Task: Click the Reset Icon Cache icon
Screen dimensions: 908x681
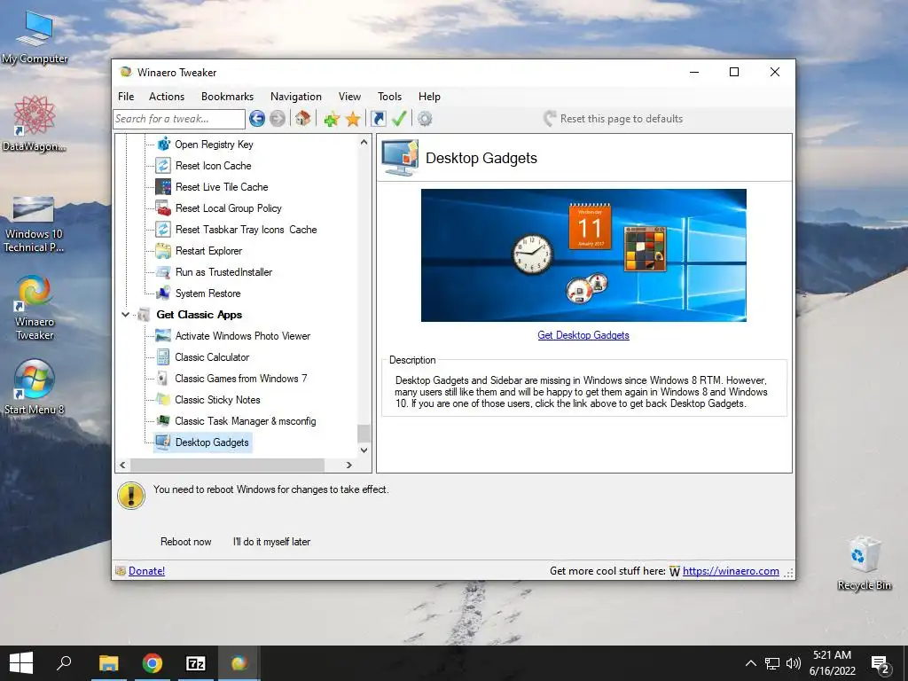Action: (x=163, y=165)
